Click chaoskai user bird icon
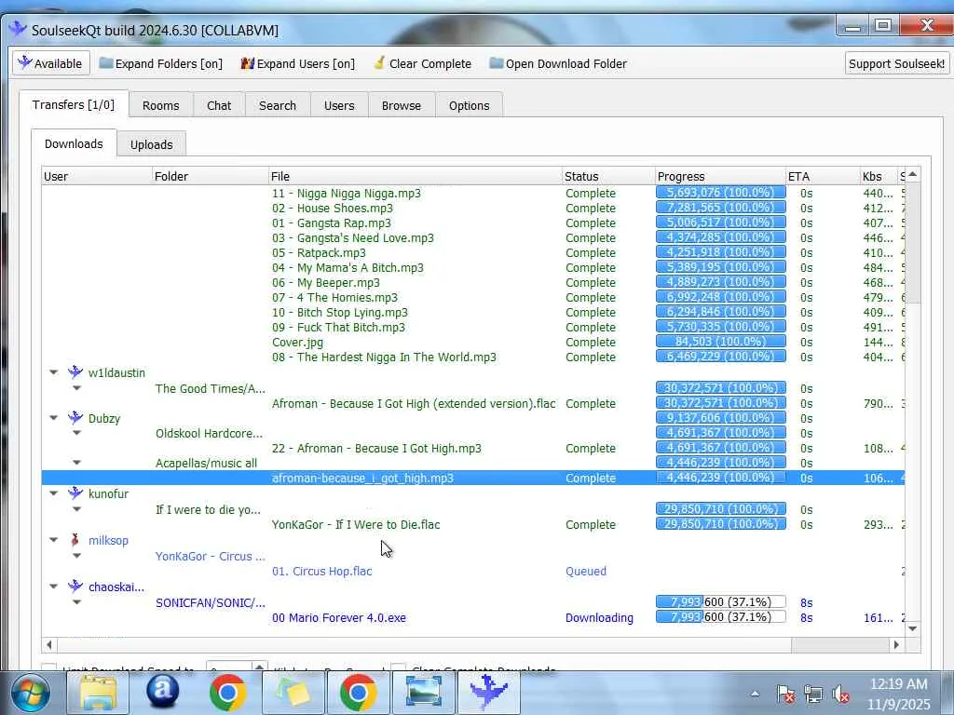 (75, 587)
